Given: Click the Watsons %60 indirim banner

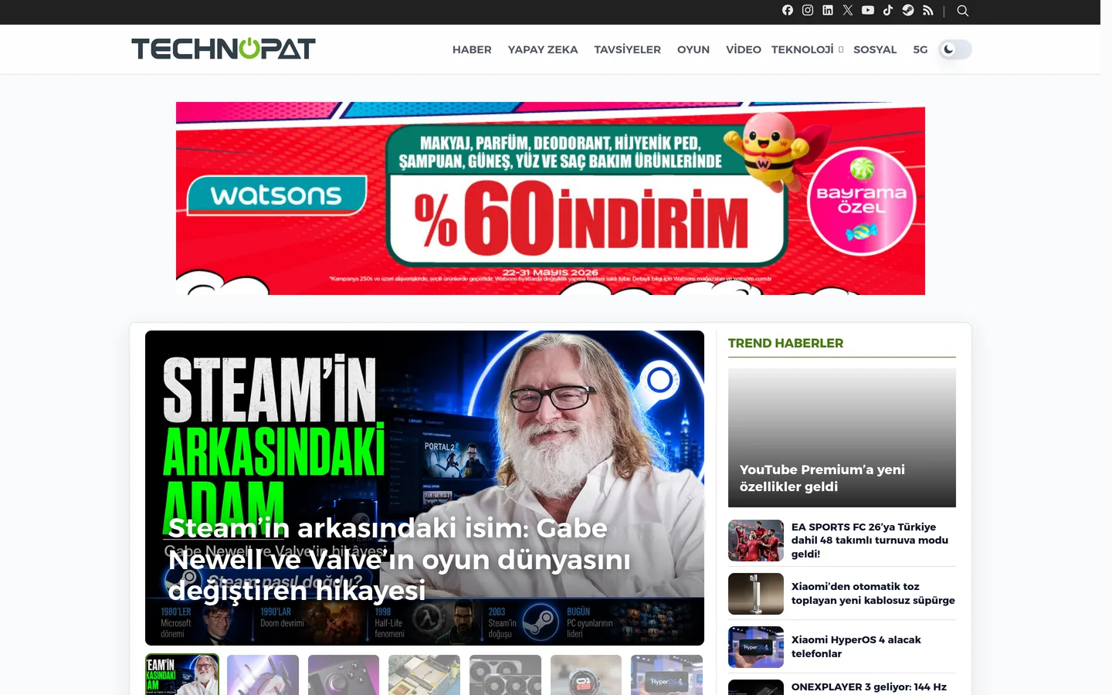Looking at the screenshot, I should tap(551, 198).
